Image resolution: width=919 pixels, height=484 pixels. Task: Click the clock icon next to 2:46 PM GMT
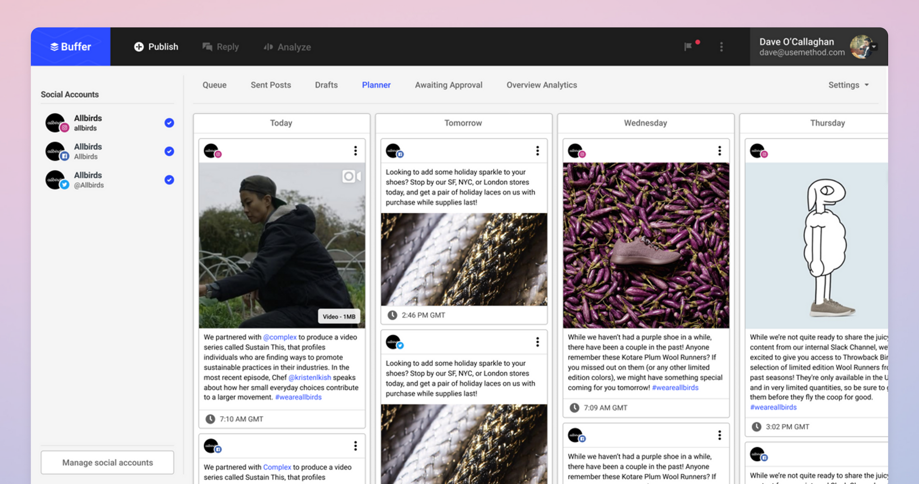(392, 315)
